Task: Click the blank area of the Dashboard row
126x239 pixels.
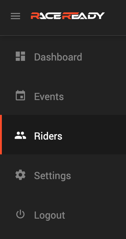Action: click(103, 57)
